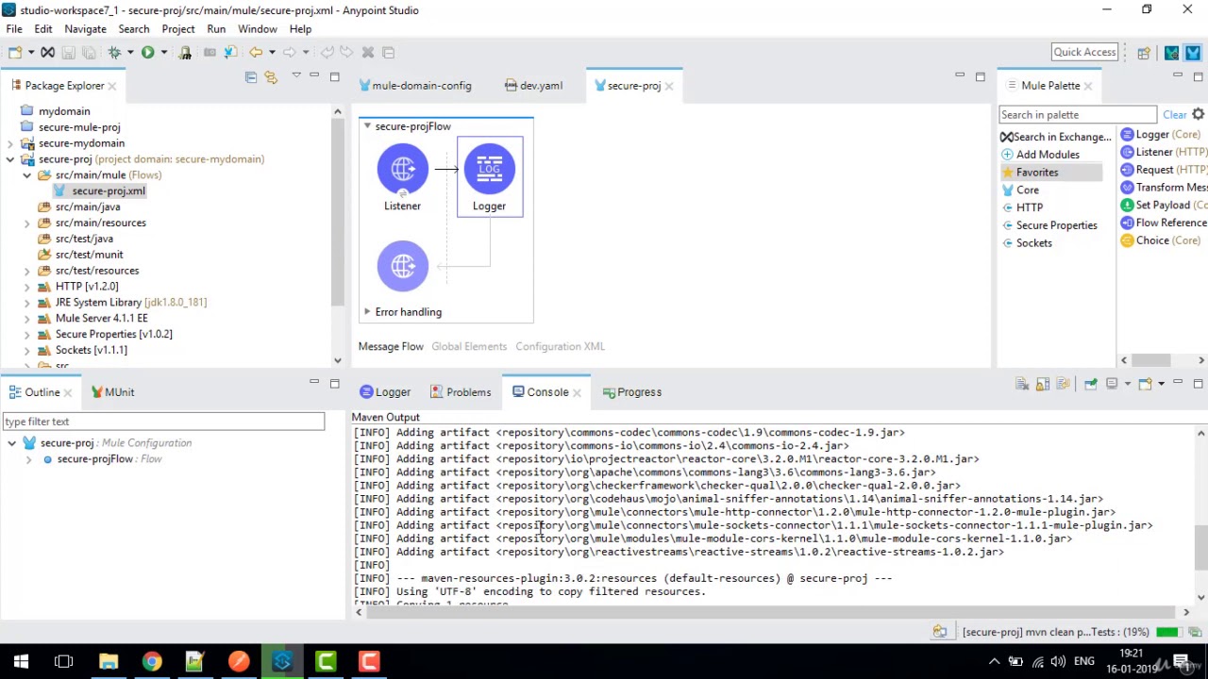The height and width of the screenshot is (679, 1208).
Task: Click Search in palette input field
Action: coord(1077,115)
